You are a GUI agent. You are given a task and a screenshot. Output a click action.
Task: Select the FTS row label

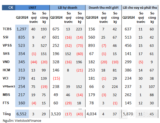(x=6, y=103)
